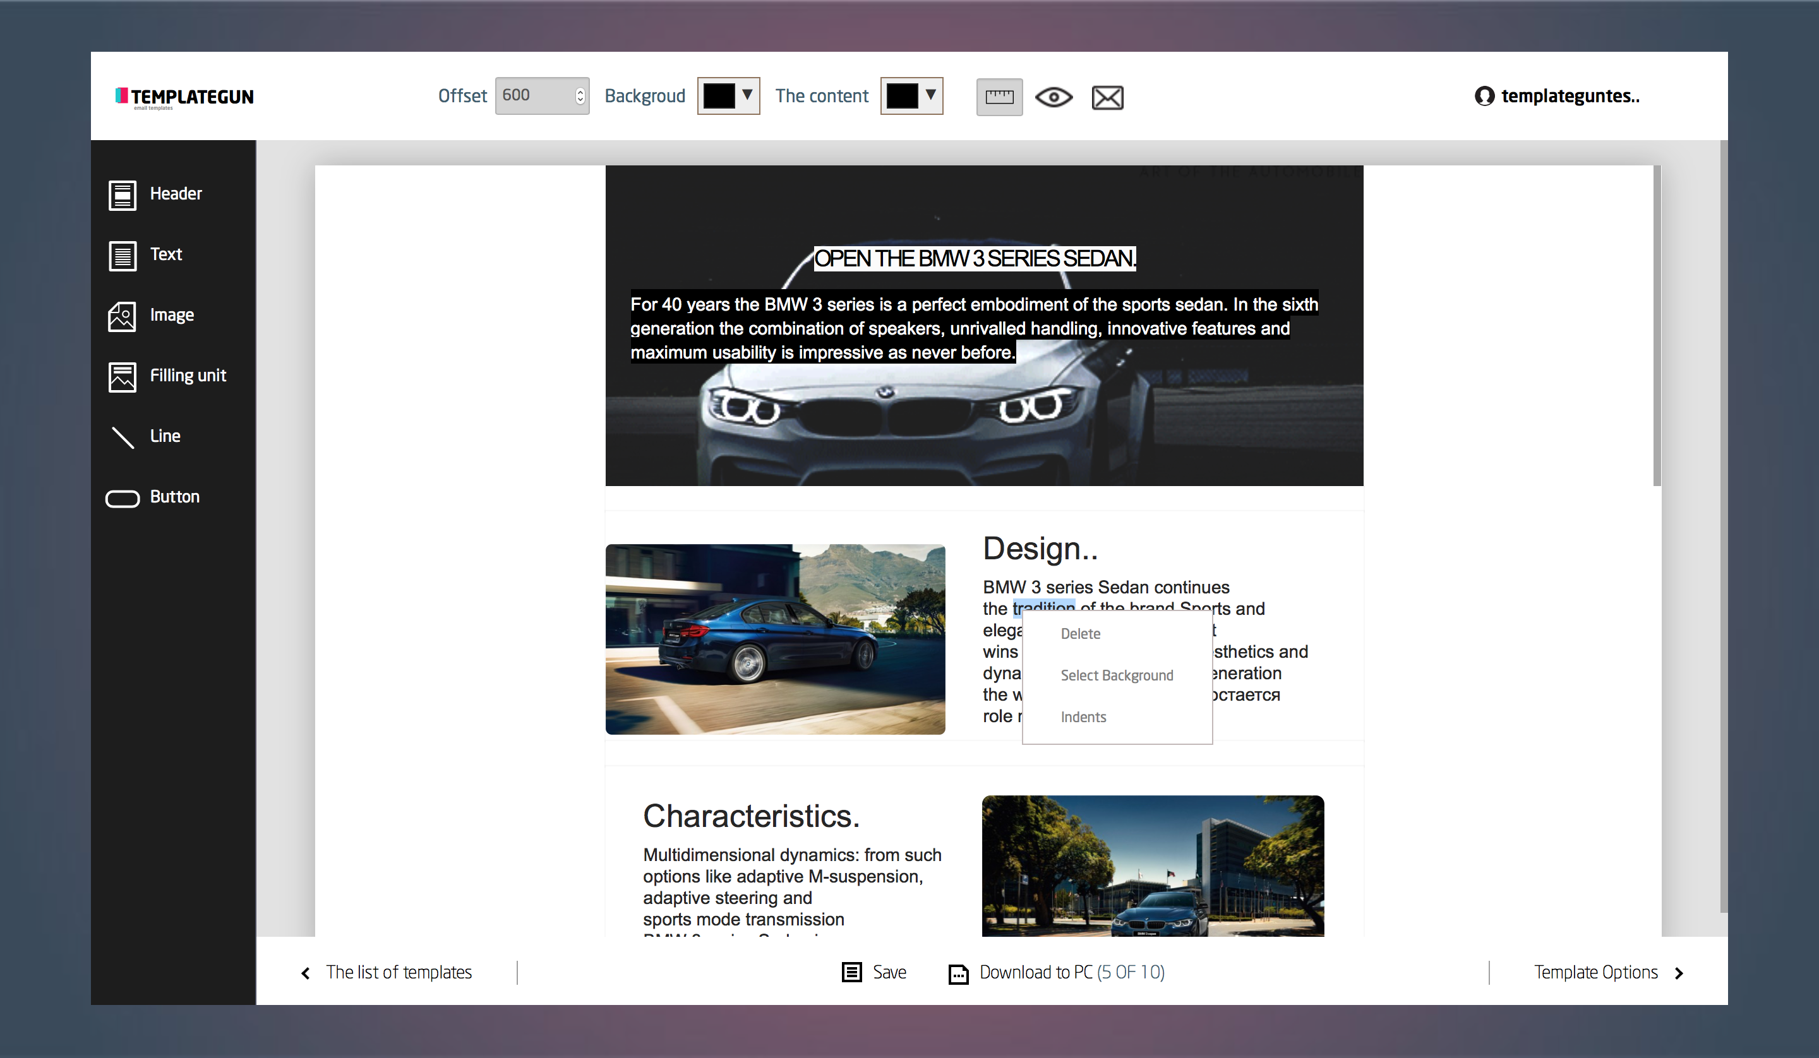Image resolution: width=1819 pixels, height=1058 pixels.
Task: Open the Backgroud color dropdown arrow
Action: click(747, 95)
